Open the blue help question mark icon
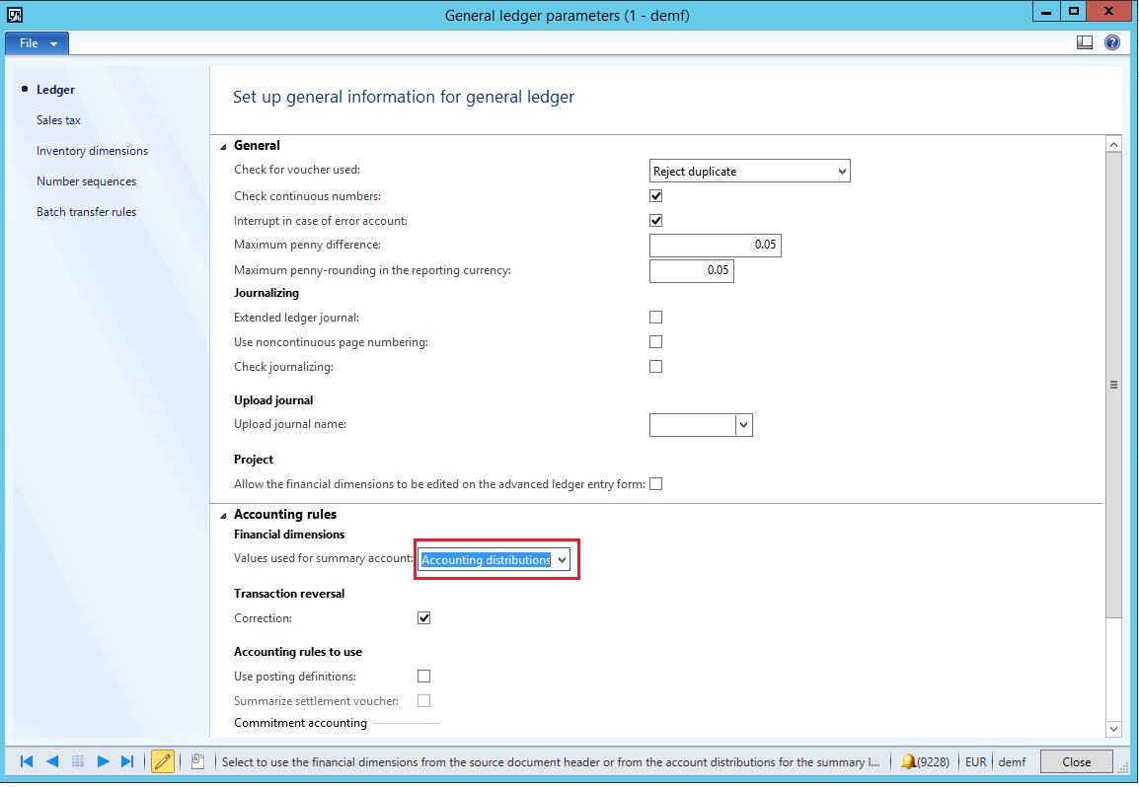This screenshot has height=787, width=1139. click(1112, 42)
